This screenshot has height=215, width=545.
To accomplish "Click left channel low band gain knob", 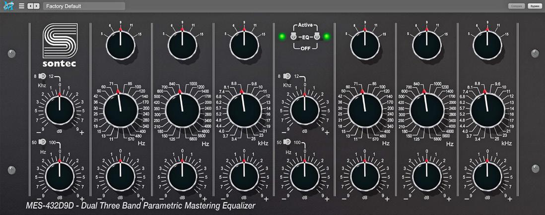I will click(121, 176).
